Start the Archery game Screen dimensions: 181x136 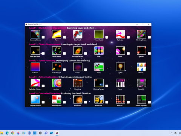57,83
